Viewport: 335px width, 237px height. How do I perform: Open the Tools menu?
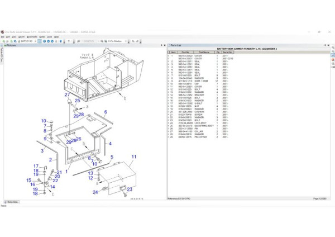tap(49, 36)
